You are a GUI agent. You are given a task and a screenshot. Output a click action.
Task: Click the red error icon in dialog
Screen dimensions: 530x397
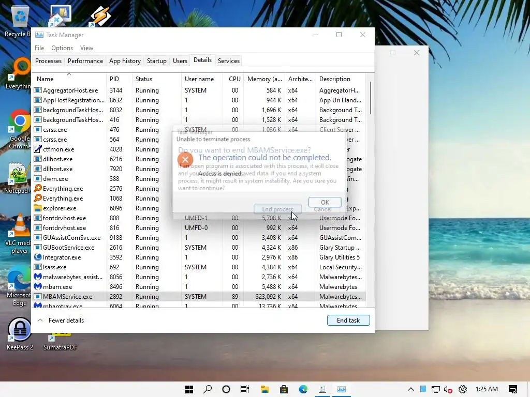coord(185,160)
